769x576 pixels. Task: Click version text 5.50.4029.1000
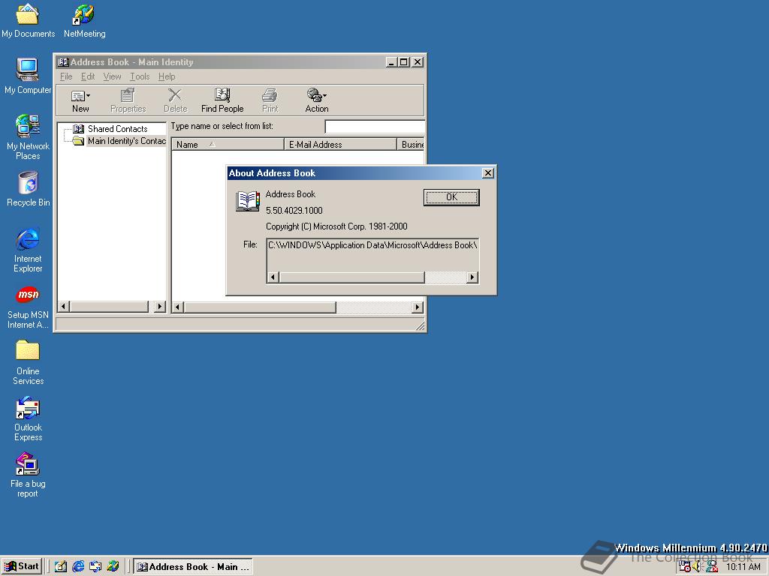click(294, 211)
